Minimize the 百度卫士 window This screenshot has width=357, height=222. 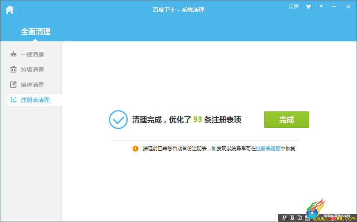click(334, 7)
